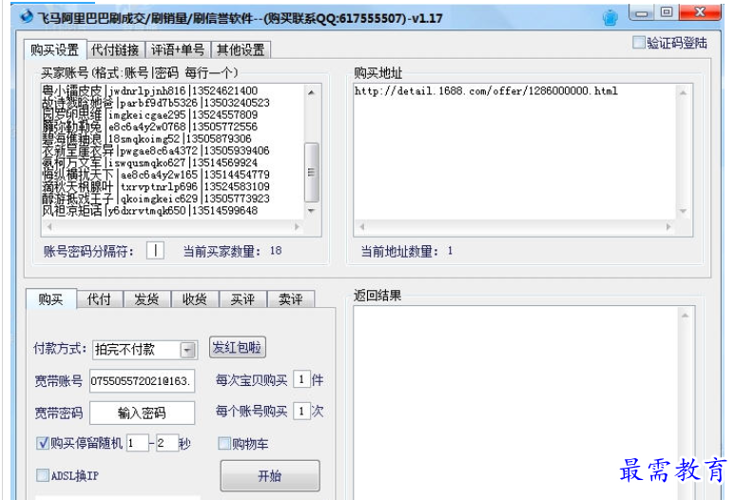This screenshot has height=500, width=735.
Task: Click the account row ending 13503240523
Action: [156, 103]
